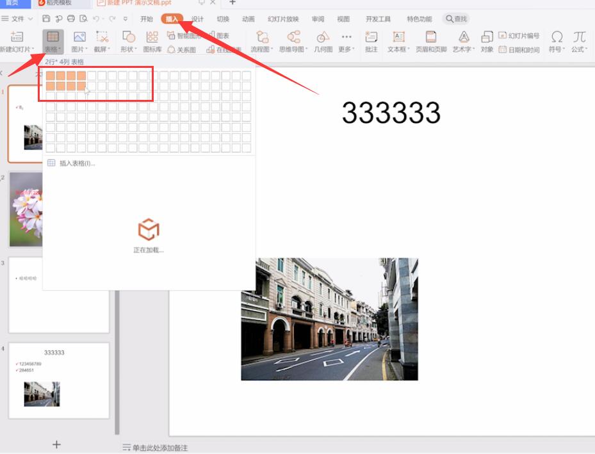Switch to the Design (设计) tab
The image size is (595, 454).
click(197, 19)
